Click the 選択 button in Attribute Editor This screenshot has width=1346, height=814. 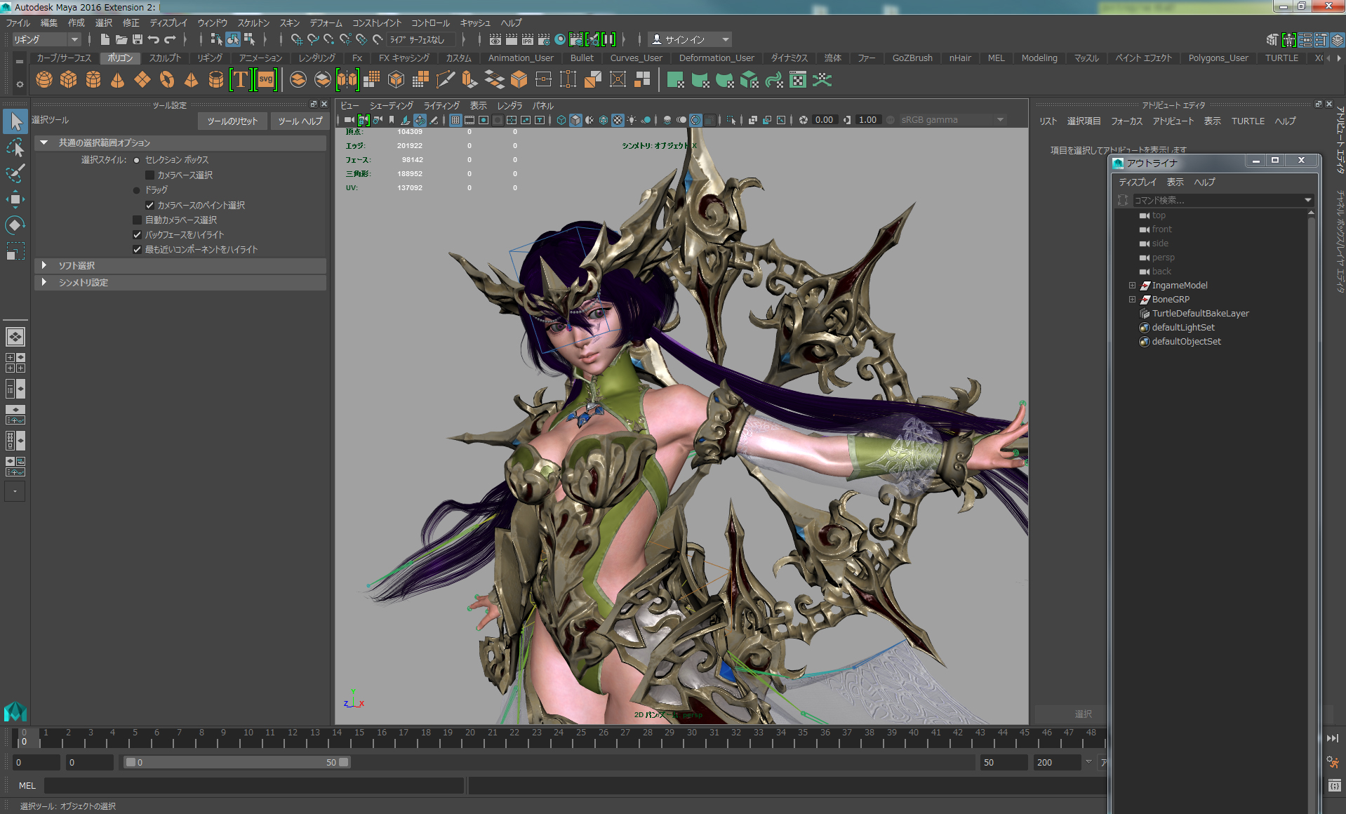tap(1083, 714)
